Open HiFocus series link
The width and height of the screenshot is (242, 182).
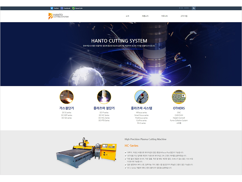click(x=141, y=112)
